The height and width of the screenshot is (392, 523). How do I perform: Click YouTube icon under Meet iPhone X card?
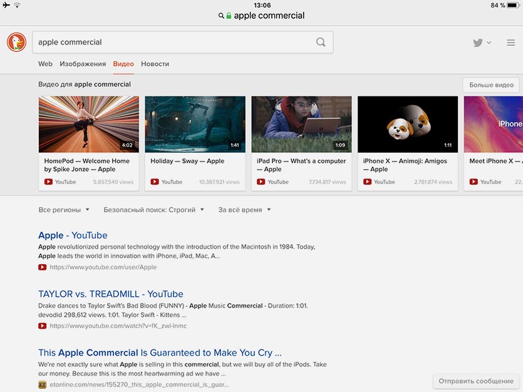[474, 182]
